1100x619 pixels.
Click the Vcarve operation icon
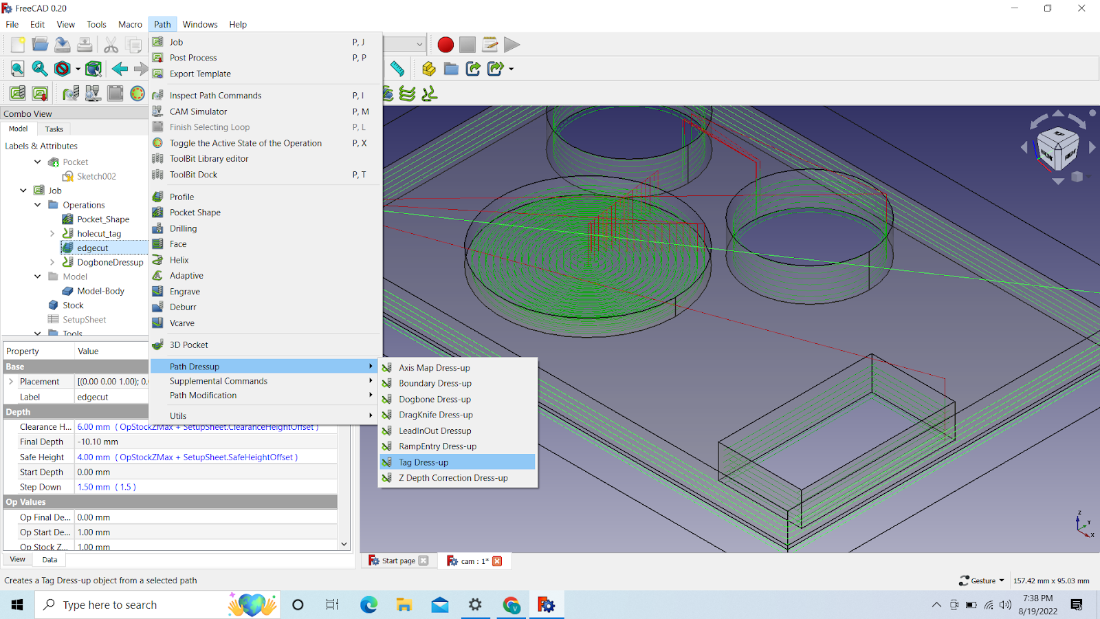pos(157,323)
